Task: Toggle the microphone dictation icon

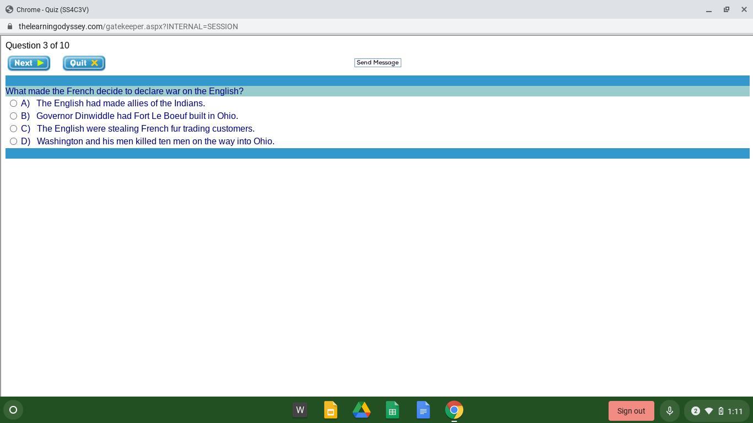Action: (x=669, y=411)
